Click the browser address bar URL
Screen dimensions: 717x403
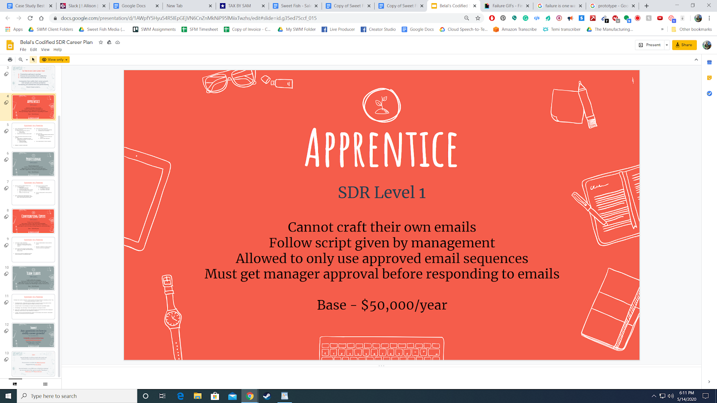[x=189, y=18]
